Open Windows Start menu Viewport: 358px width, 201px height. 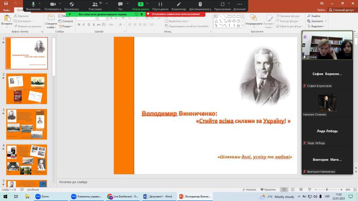coord(5,197)
